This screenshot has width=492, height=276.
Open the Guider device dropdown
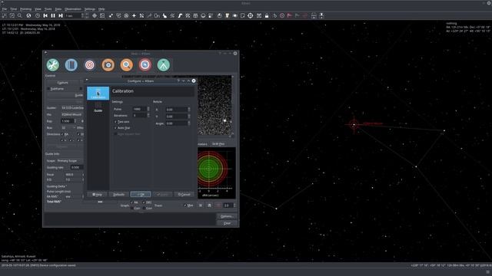72,107
